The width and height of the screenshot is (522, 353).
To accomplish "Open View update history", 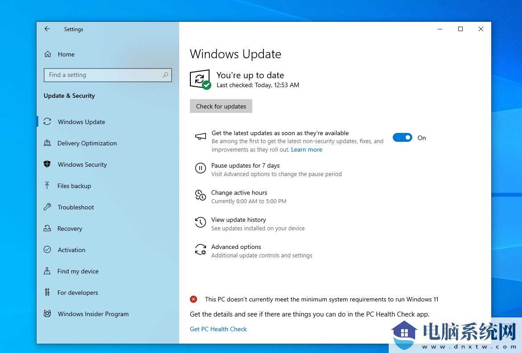I will (x=238, y=220).
